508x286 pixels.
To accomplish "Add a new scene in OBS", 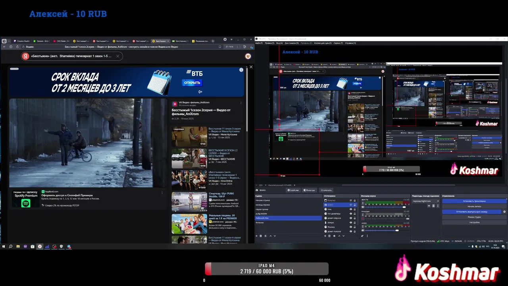I will click(x=256, y=236).
